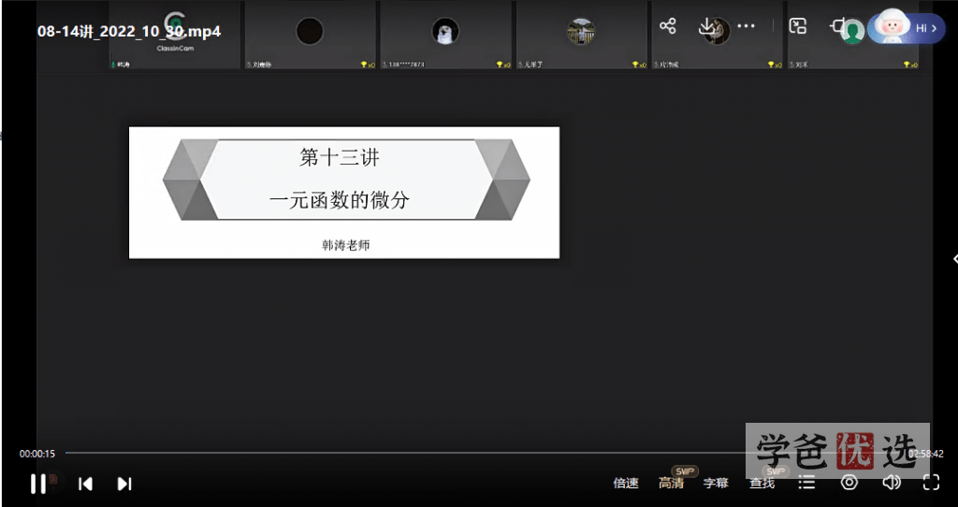Open the Hi assistant bubble
The height and width of the screenshot is (507, 958).
[x=906, y=28]
